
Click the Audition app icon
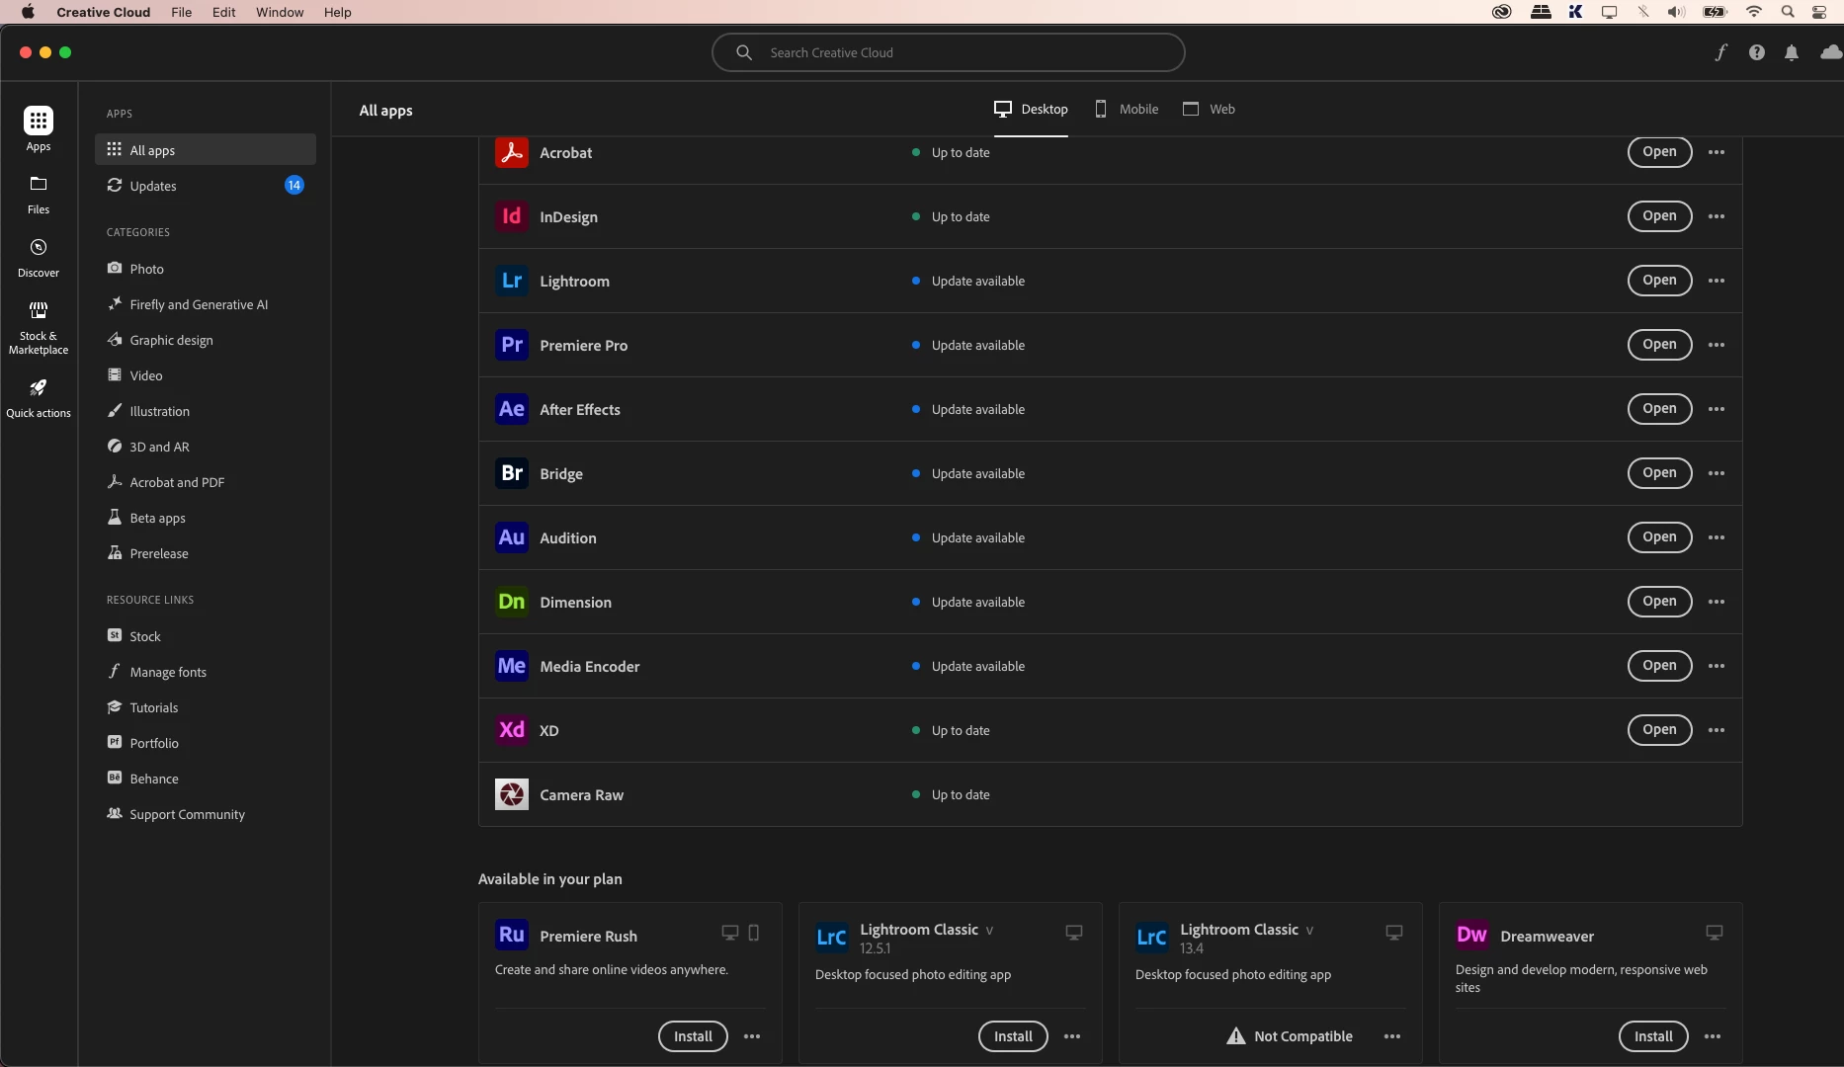512,537
